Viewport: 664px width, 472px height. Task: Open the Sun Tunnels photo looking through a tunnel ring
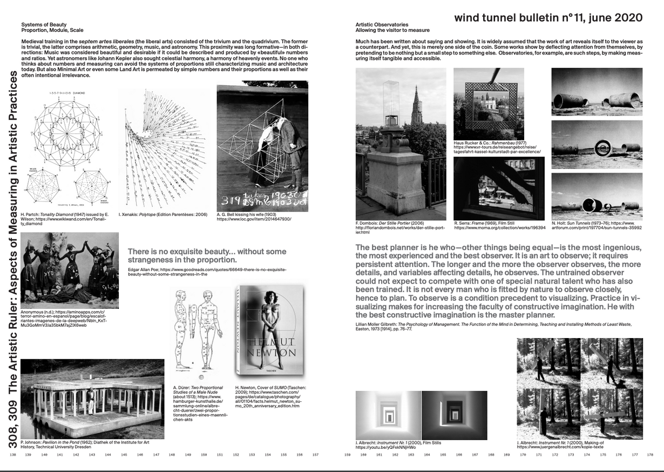[x=597, y=145]
